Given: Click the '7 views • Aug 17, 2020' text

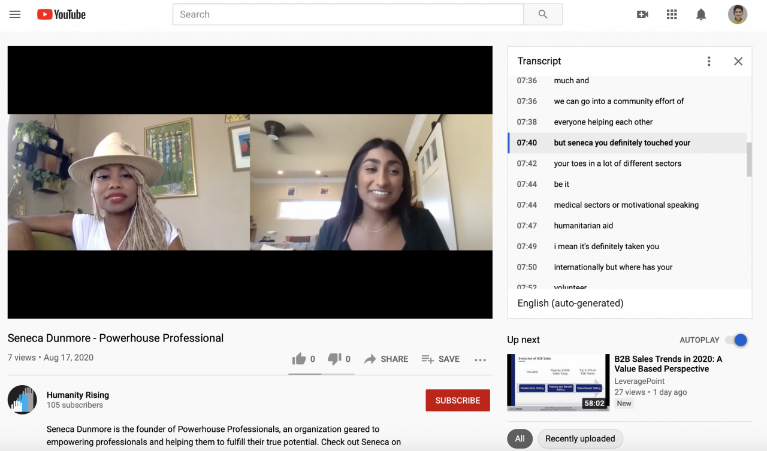Looking at the screenshot, I should pyautogui.click(x=50, y=358).
